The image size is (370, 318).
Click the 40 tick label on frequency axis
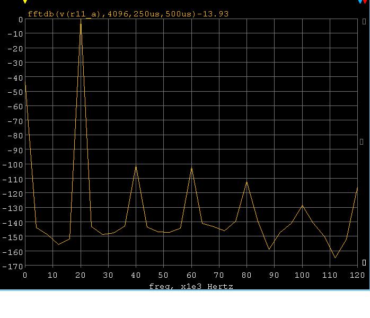[136, 275]
